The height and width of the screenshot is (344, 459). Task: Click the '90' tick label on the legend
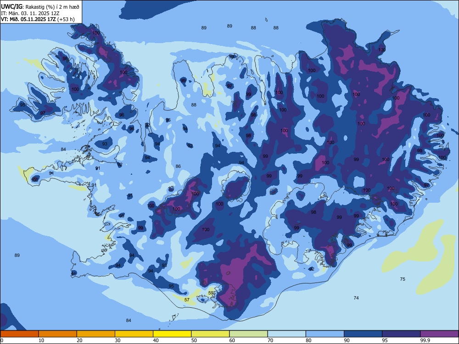point(347,340)
